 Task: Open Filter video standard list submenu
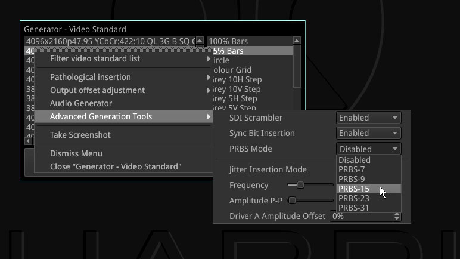point(123,59)
